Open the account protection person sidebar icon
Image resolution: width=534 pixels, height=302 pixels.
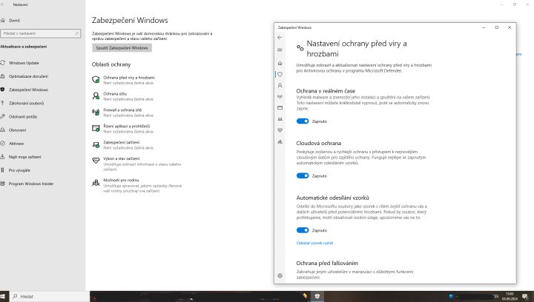click(280, 86)
